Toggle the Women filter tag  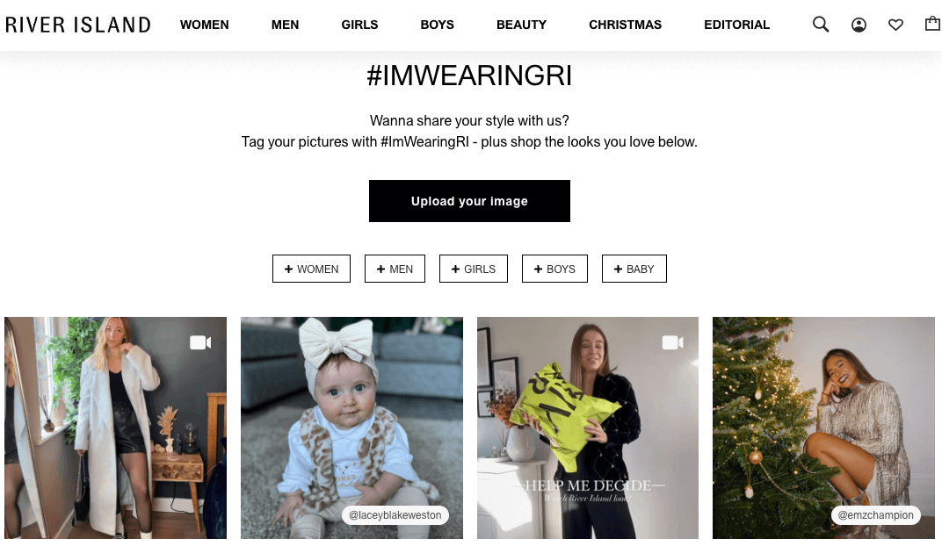[311, 269]
